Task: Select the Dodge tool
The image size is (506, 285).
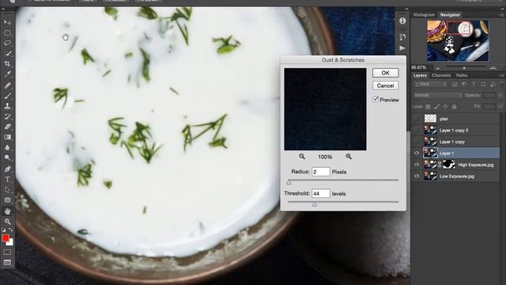Action: [7, 158]
